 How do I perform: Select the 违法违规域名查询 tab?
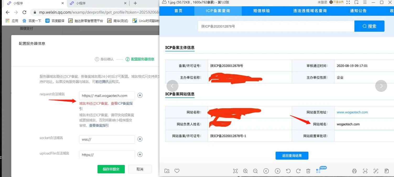310,11
